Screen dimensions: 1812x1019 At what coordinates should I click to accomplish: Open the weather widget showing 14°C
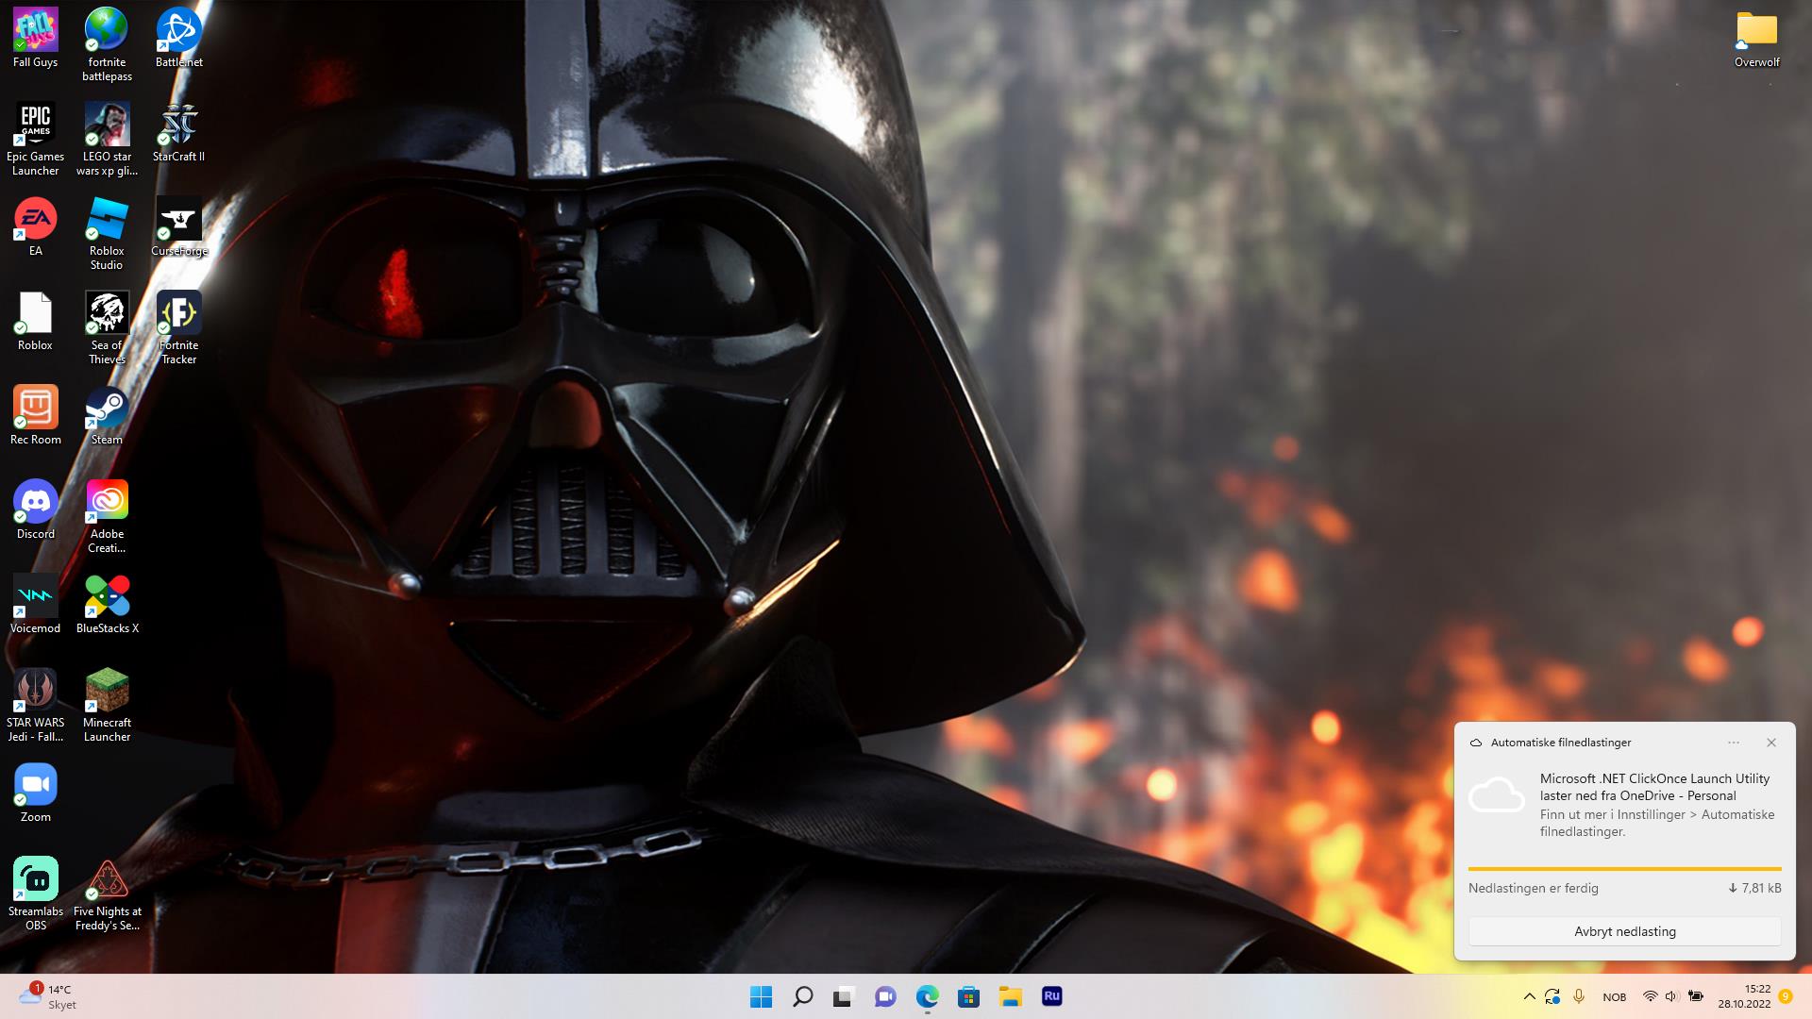47,996
